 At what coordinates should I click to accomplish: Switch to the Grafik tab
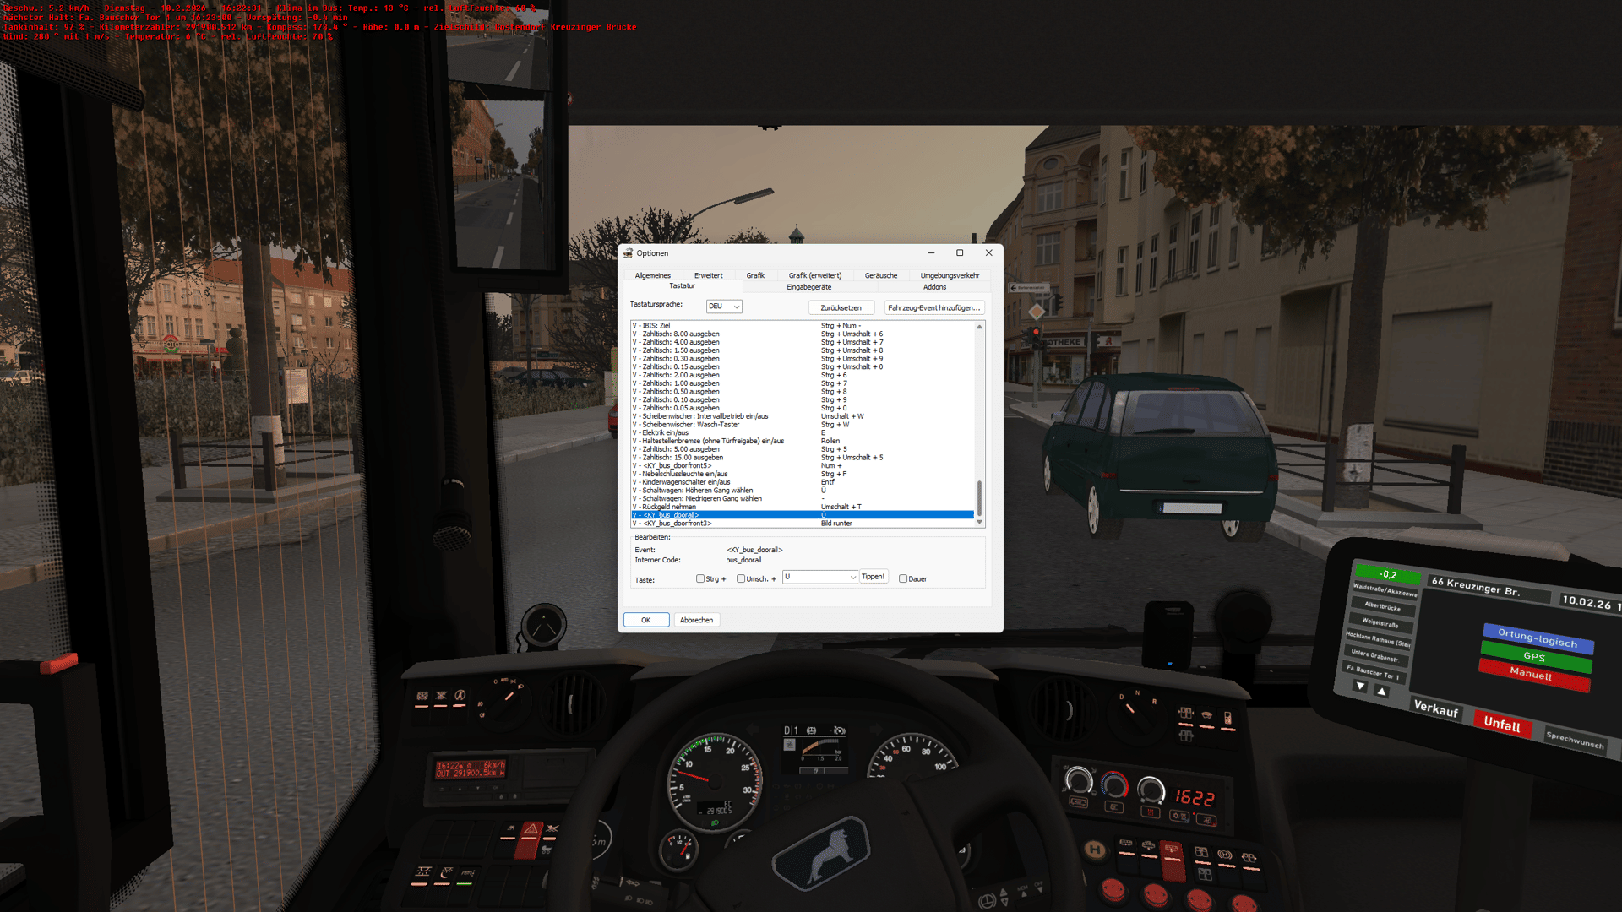[755, 275]
